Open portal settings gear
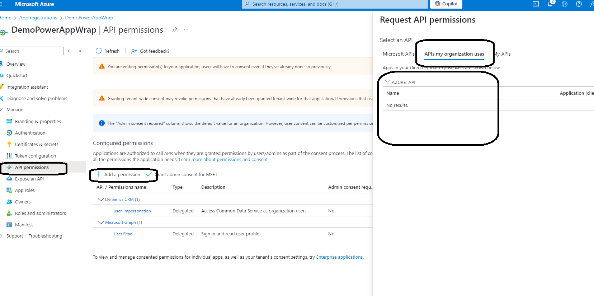 565,4
